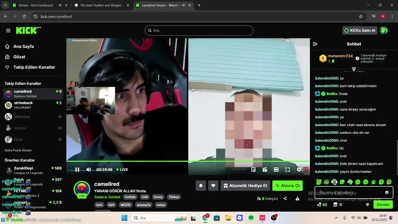The image size is (398, 224).
Task: Collapse the Sohbet chat panel
Action: (x=315, y=44)
